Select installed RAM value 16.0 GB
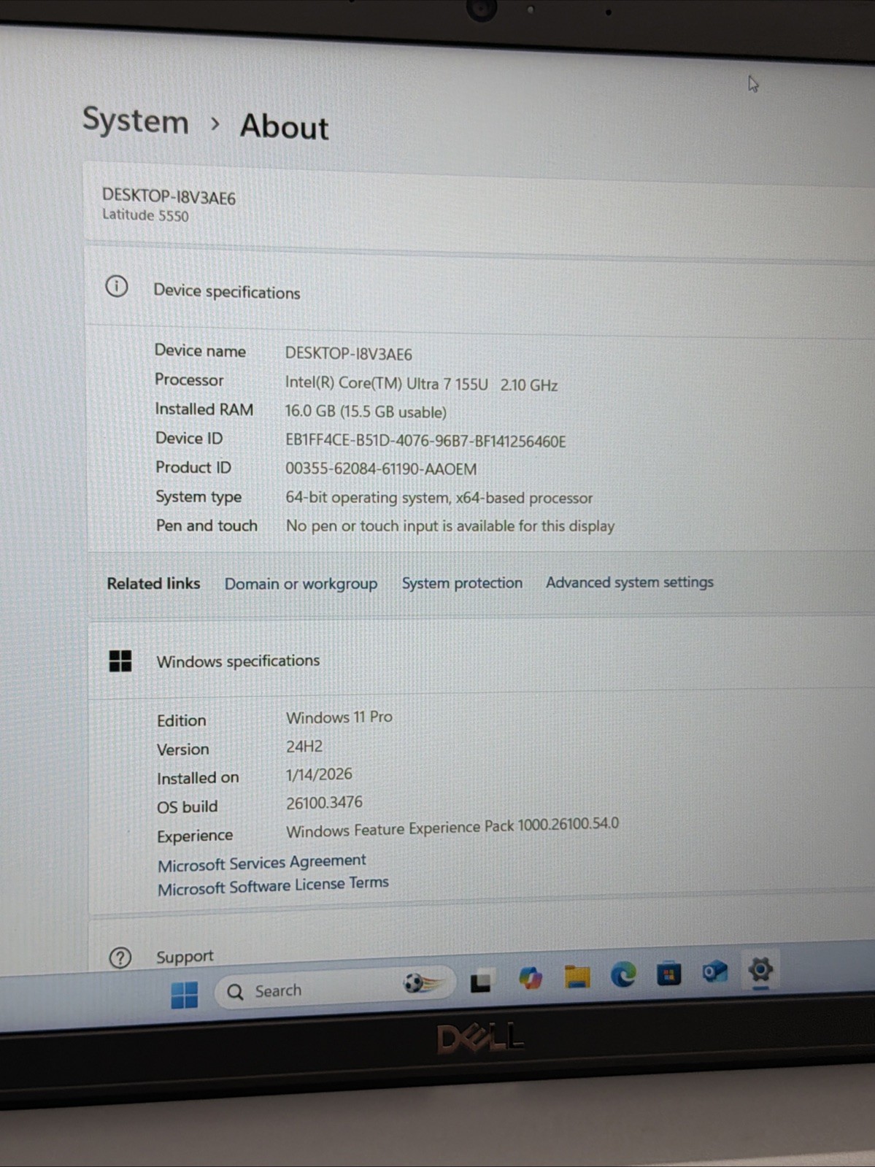 point(366,412)
